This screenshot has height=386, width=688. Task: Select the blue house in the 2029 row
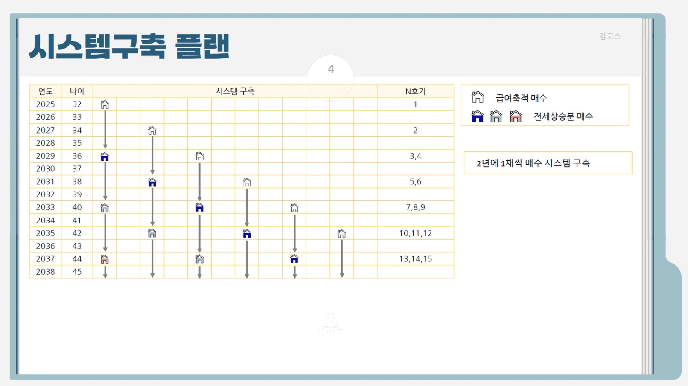[105, 157]
